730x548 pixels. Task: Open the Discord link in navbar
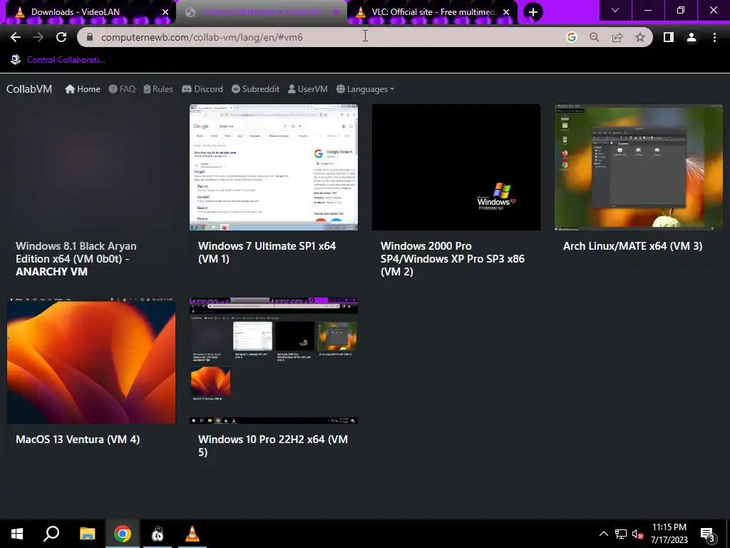202,89
